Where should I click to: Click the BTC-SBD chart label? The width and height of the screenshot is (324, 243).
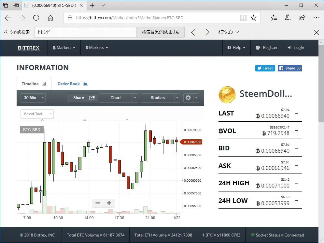tap(32, 129)
